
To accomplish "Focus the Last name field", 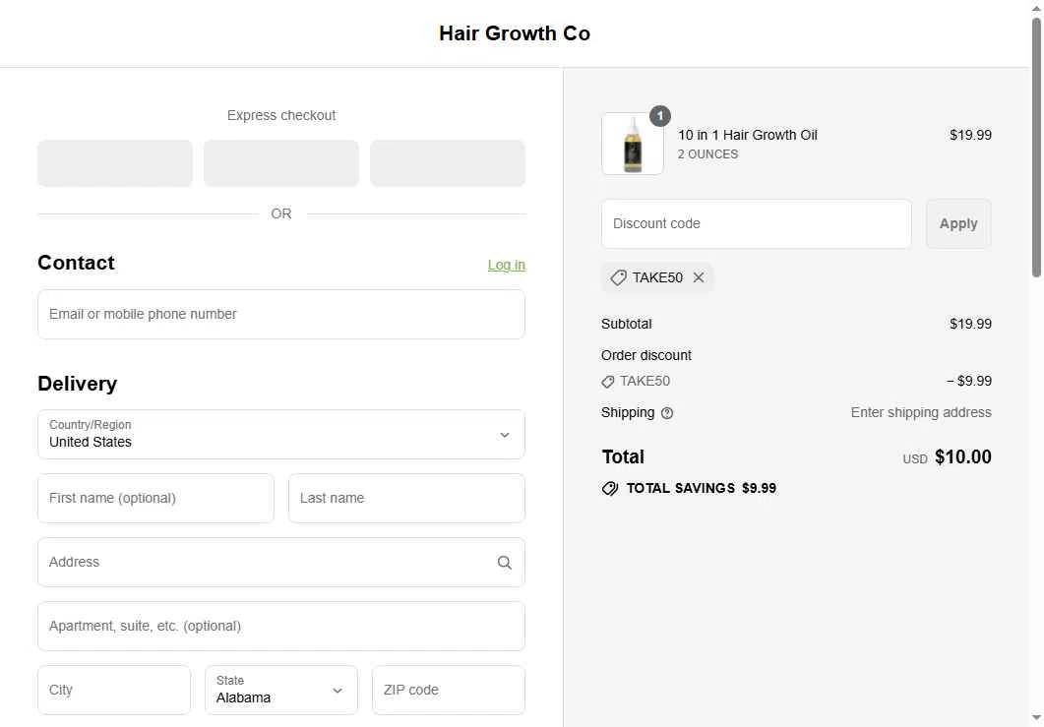I will tap(406, 498).
